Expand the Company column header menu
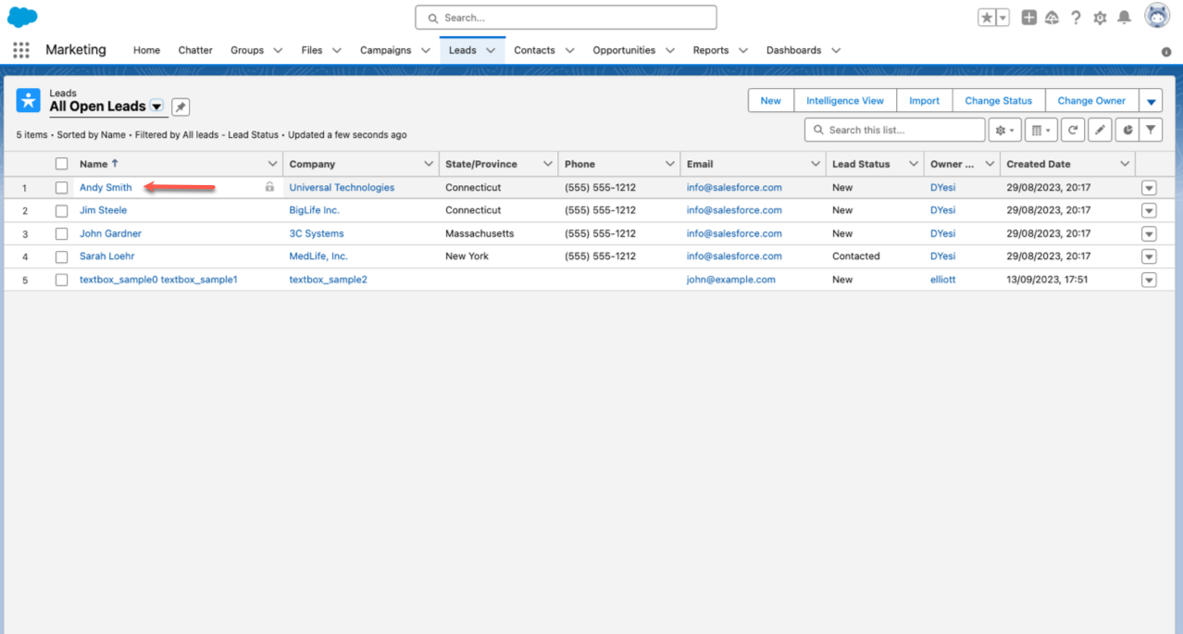Image resolution: width=1183 pixels, height=634 pixels. (x=429, y=164)
